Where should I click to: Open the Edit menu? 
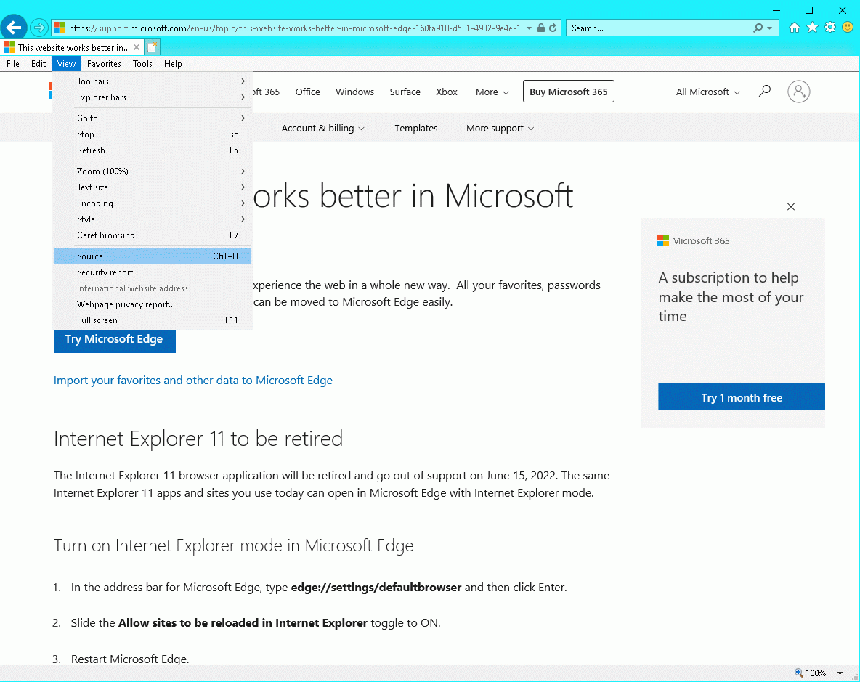tap(38, 64)
